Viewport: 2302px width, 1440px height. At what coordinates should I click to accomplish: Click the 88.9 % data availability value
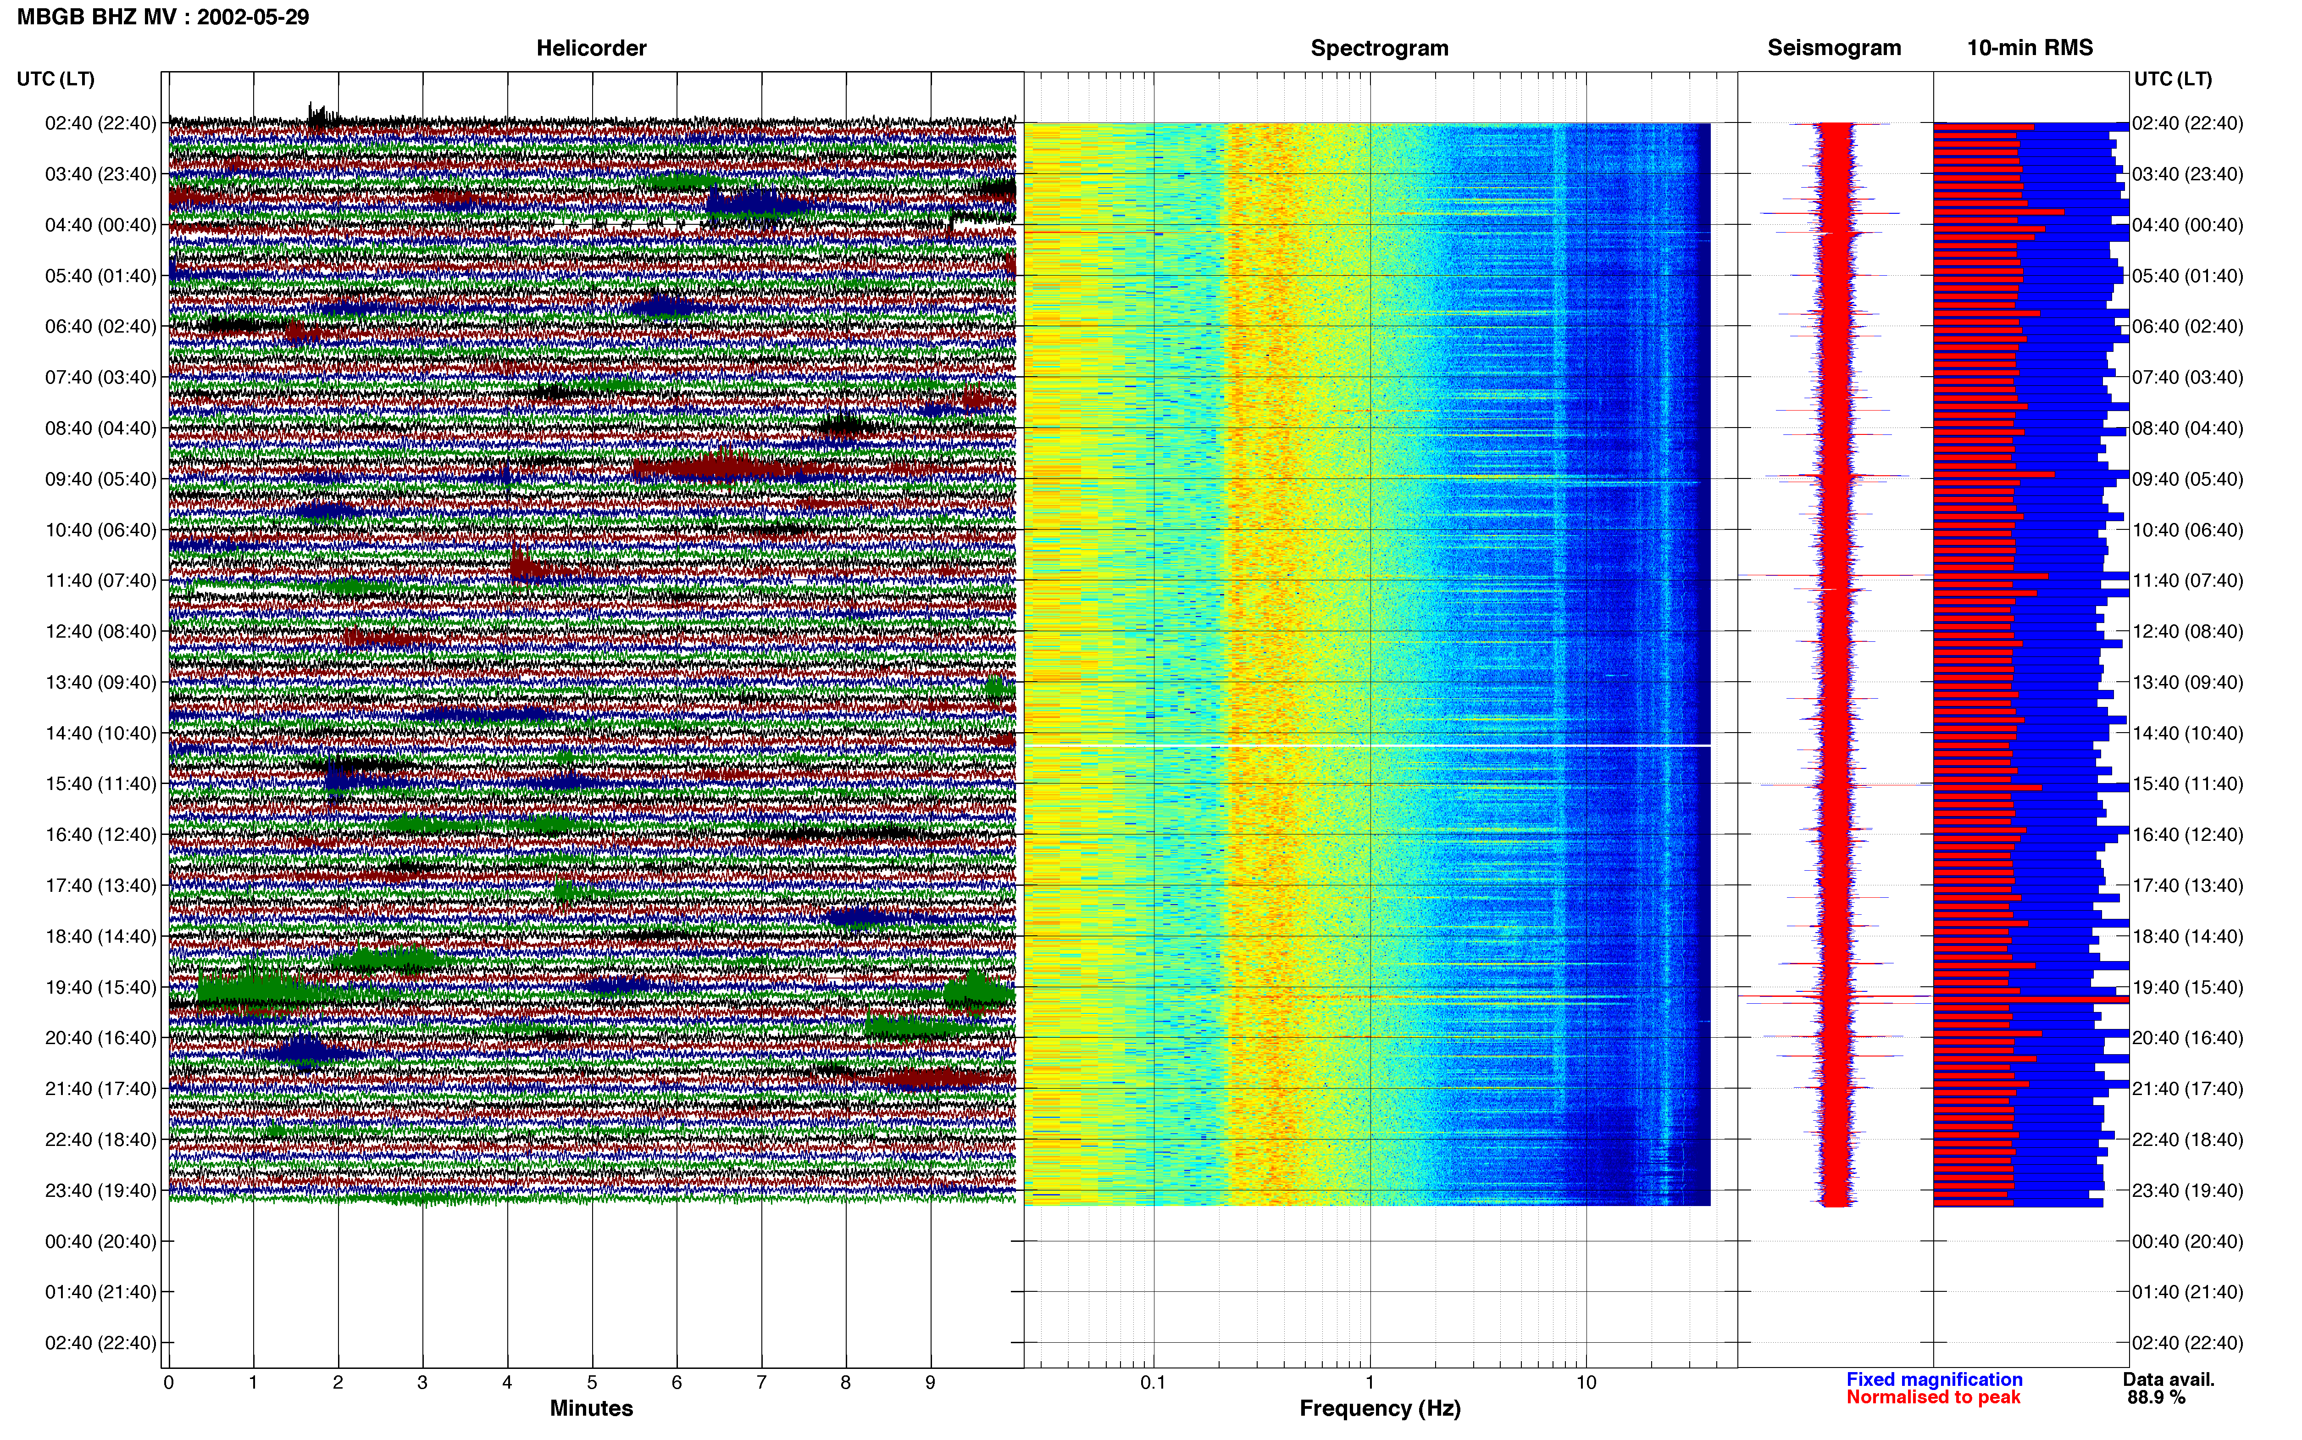[x=2156, y=1397]
